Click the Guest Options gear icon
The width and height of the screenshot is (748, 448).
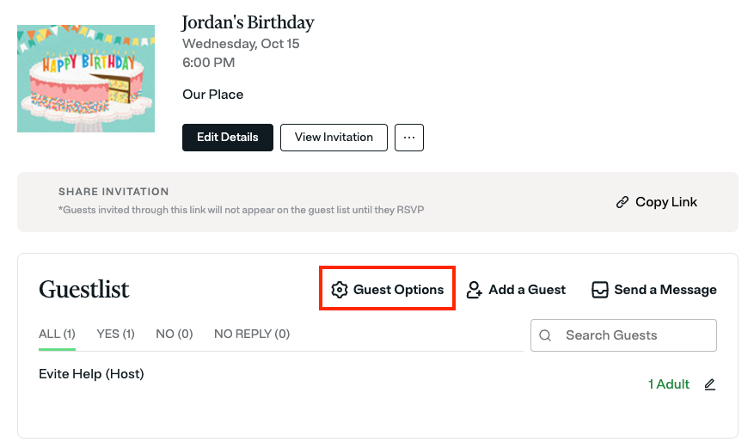pyautogui.click(x=340, y=290)
